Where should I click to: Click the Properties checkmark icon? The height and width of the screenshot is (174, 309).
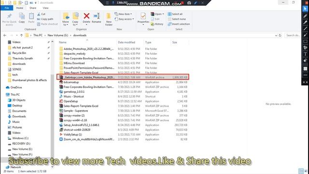143,16
